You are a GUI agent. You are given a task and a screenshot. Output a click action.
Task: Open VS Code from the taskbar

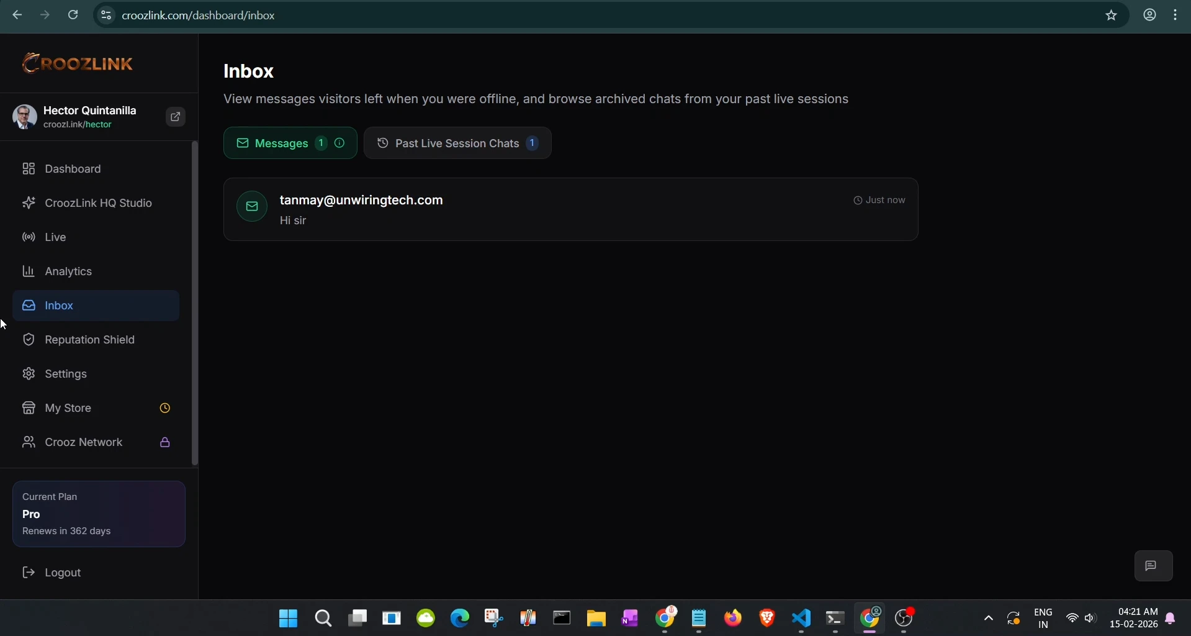click(x=801, y=619)
